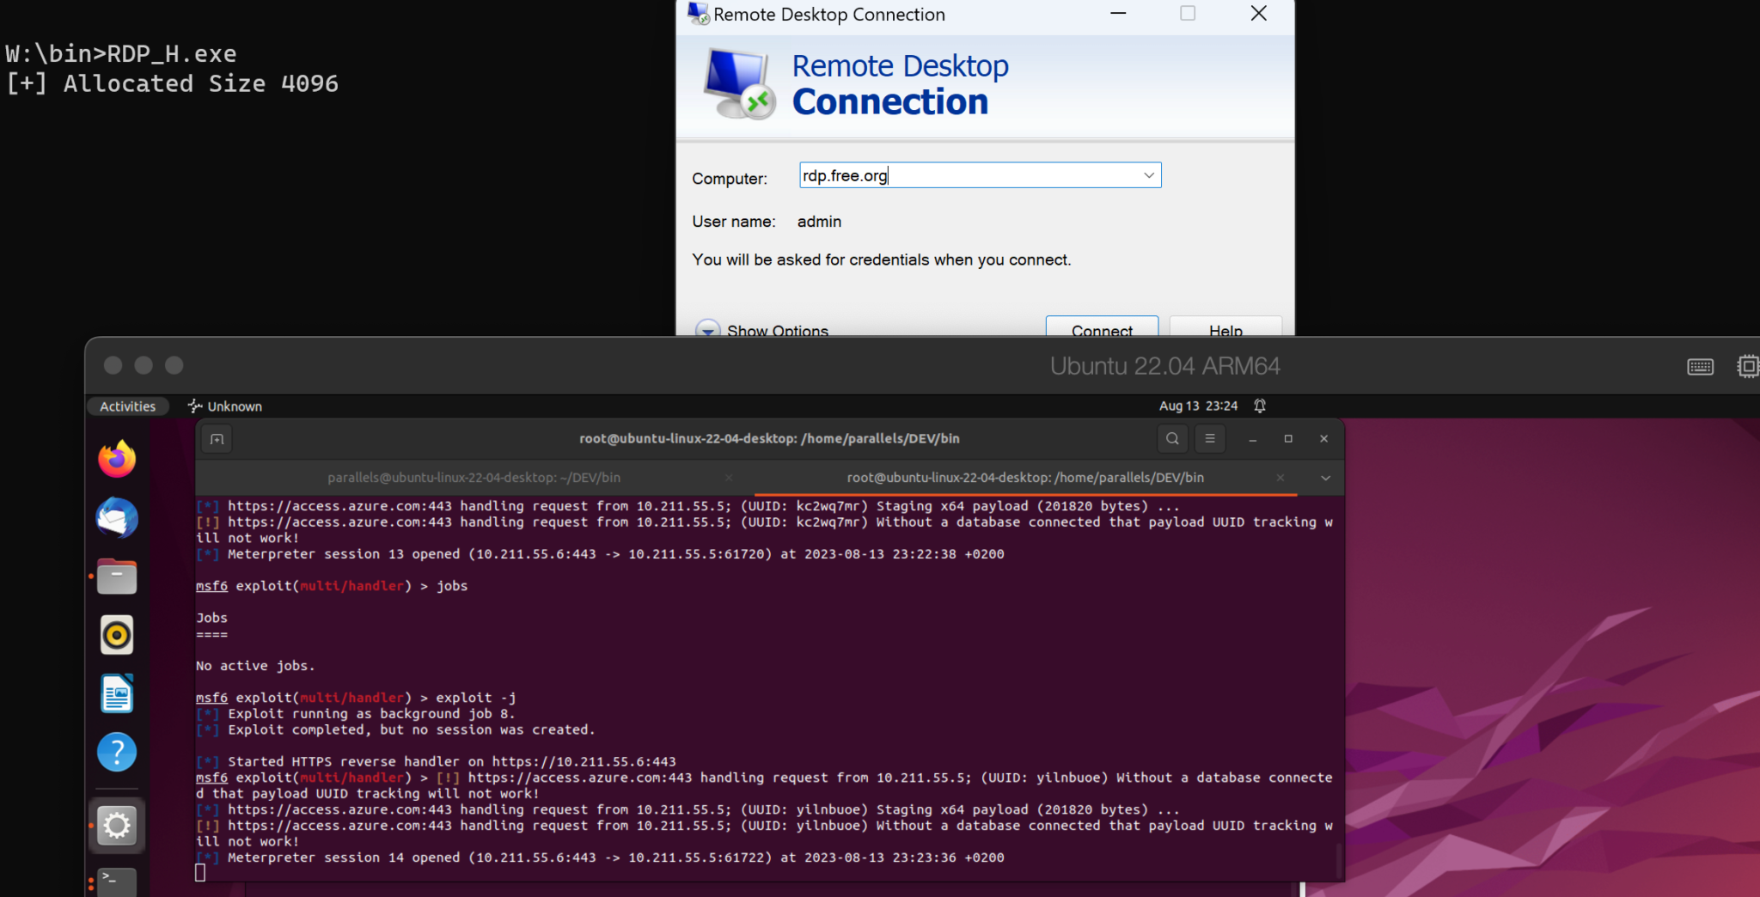
Task: Switch to the parallels@ubuntu-linux terminal tab
Action: coord(474,478)
